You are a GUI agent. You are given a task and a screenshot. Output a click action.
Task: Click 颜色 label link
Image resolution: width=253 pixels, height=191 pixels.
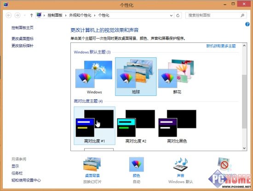[136, 175]
